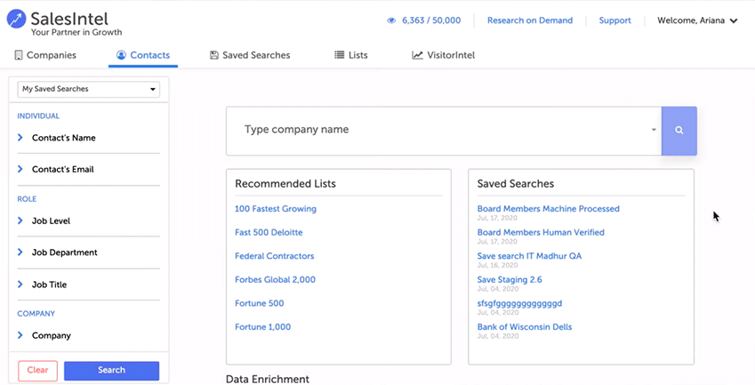The height and width of the screenshot is (385, 755).
Task: Go to the Lists tab
Action: point(351,55)
